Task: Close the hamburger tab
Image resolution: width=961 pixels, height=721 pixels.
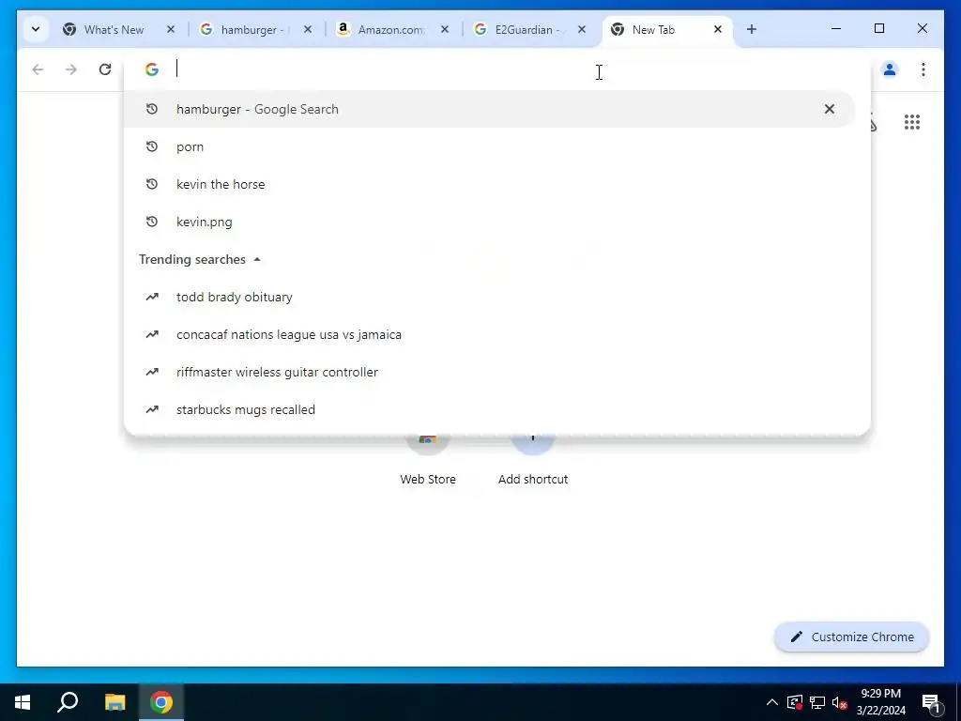Action: pos(308,29)
